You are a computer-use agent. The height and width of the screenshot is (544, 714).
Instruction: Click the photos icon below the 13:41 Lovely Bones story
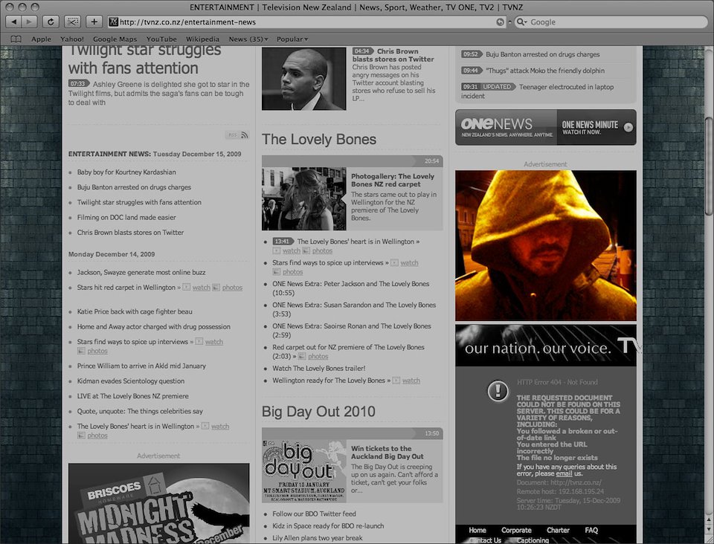(x=306, y=250)
